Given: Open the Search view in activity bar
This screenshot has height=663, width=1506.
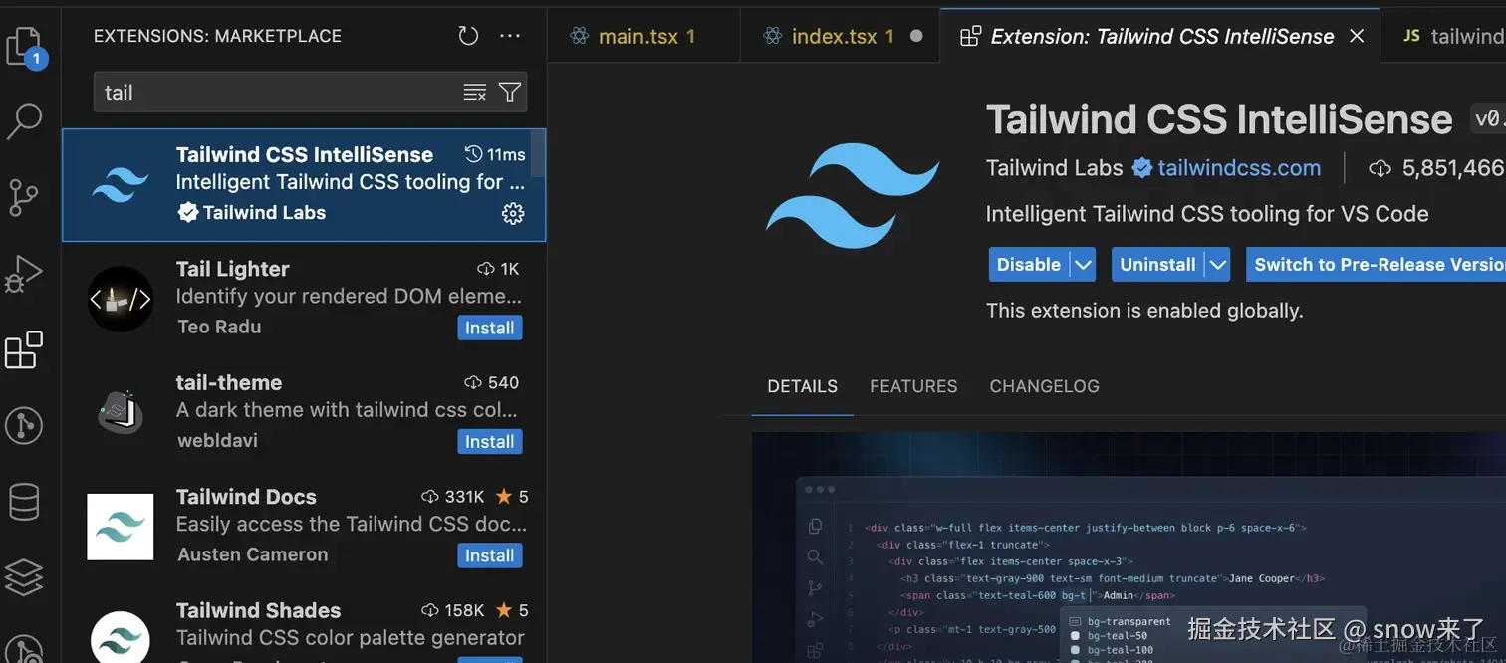Looking at the screenshot, I should pyautogui.click(x=24, y=121).
